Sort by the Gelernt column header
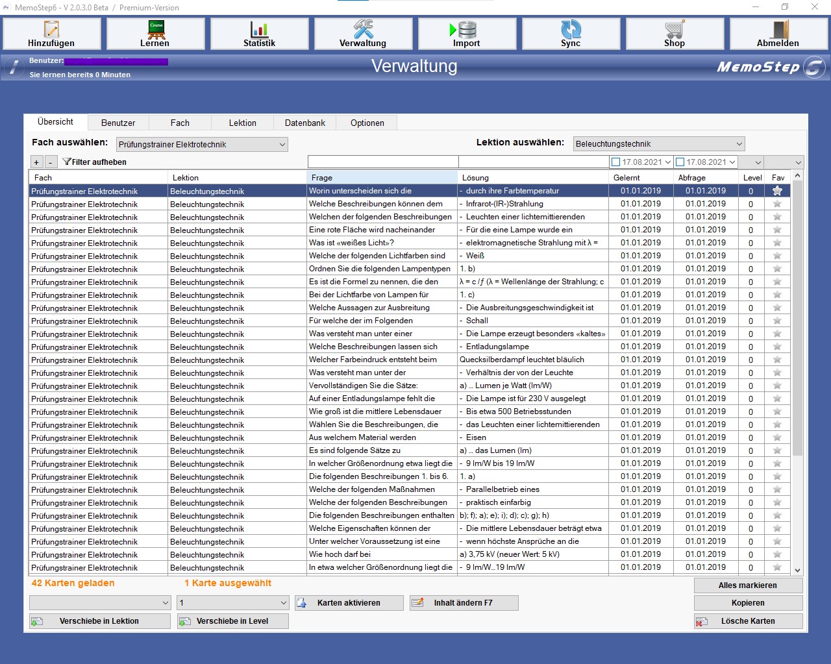The height and width of the screenshot is (664, 831). click(641, 177)
